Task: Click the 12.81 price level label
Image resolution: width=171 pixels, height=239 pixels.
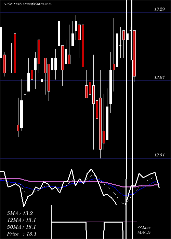Action: [x=159, y=155]
